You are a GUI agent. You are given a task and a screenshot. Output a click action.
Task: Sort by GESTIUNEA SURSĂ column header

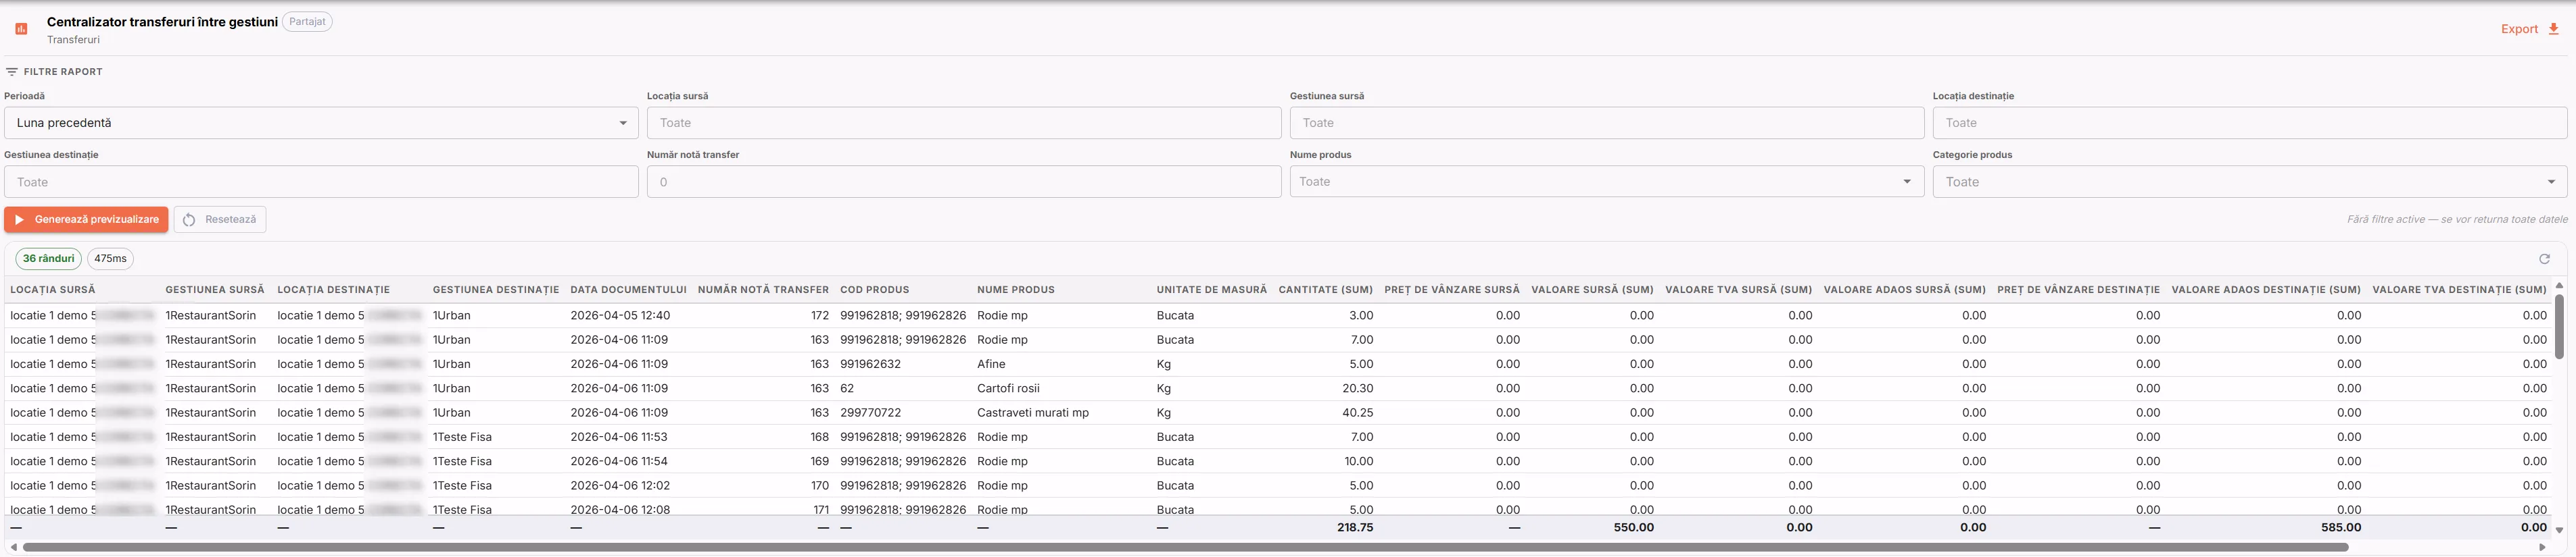click(215, 290)
